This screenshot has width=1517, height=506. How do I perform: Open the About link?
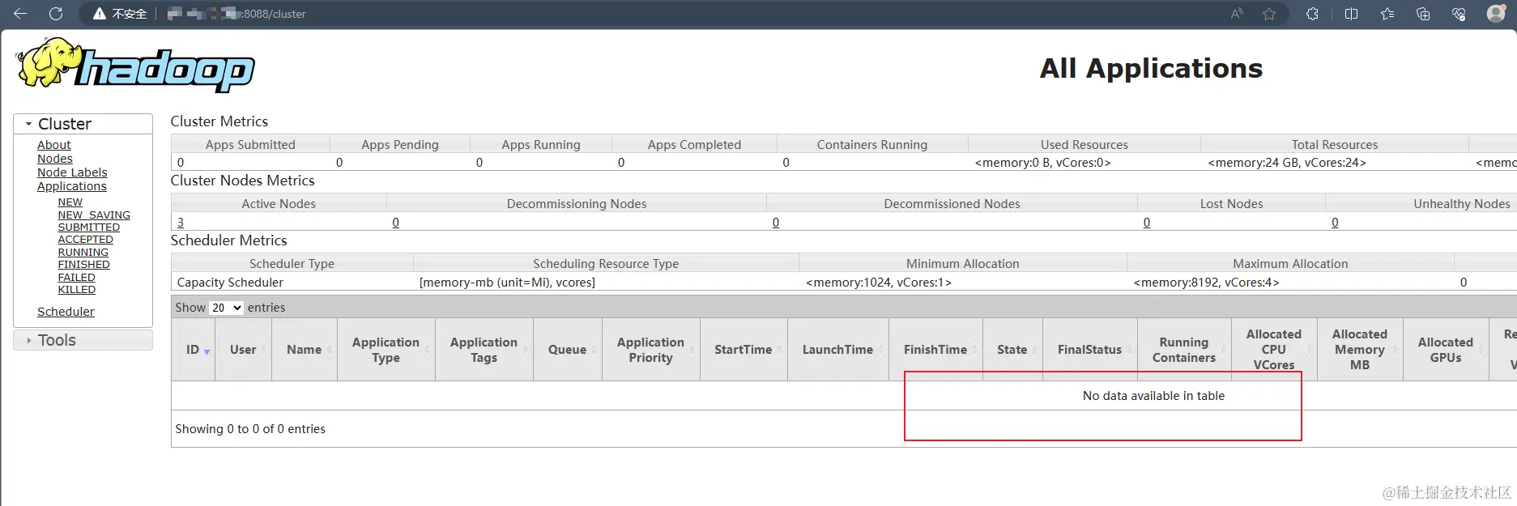54,145
